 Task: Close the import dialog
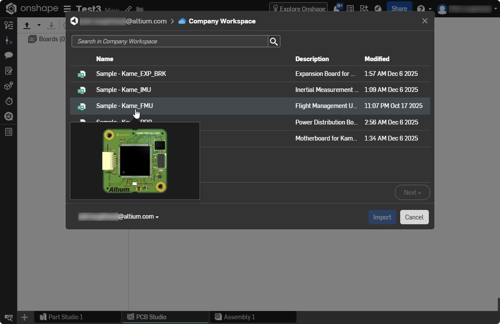425,21
